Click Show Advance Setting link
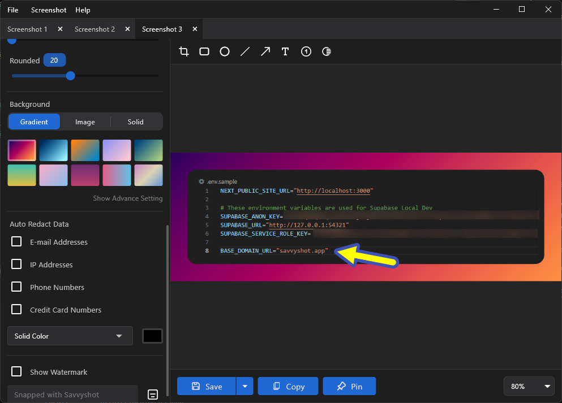The height and width of the screenshot is (403, 562). point(127,198)
